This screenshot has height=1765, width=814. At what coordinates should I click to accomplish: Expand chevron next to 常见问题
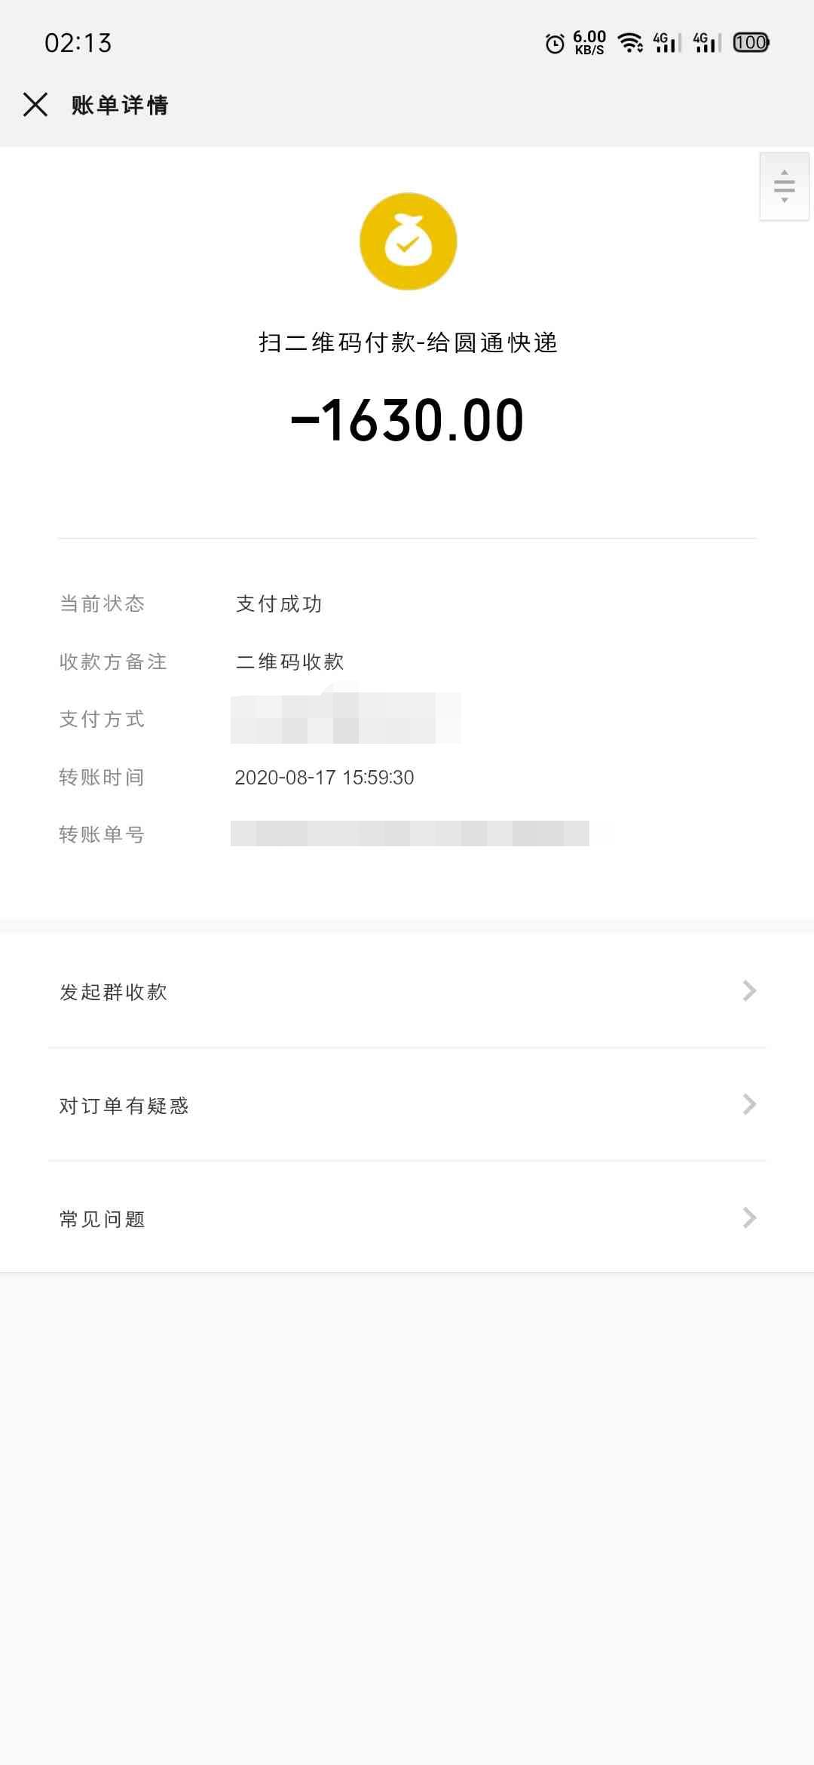(749, 1218)
